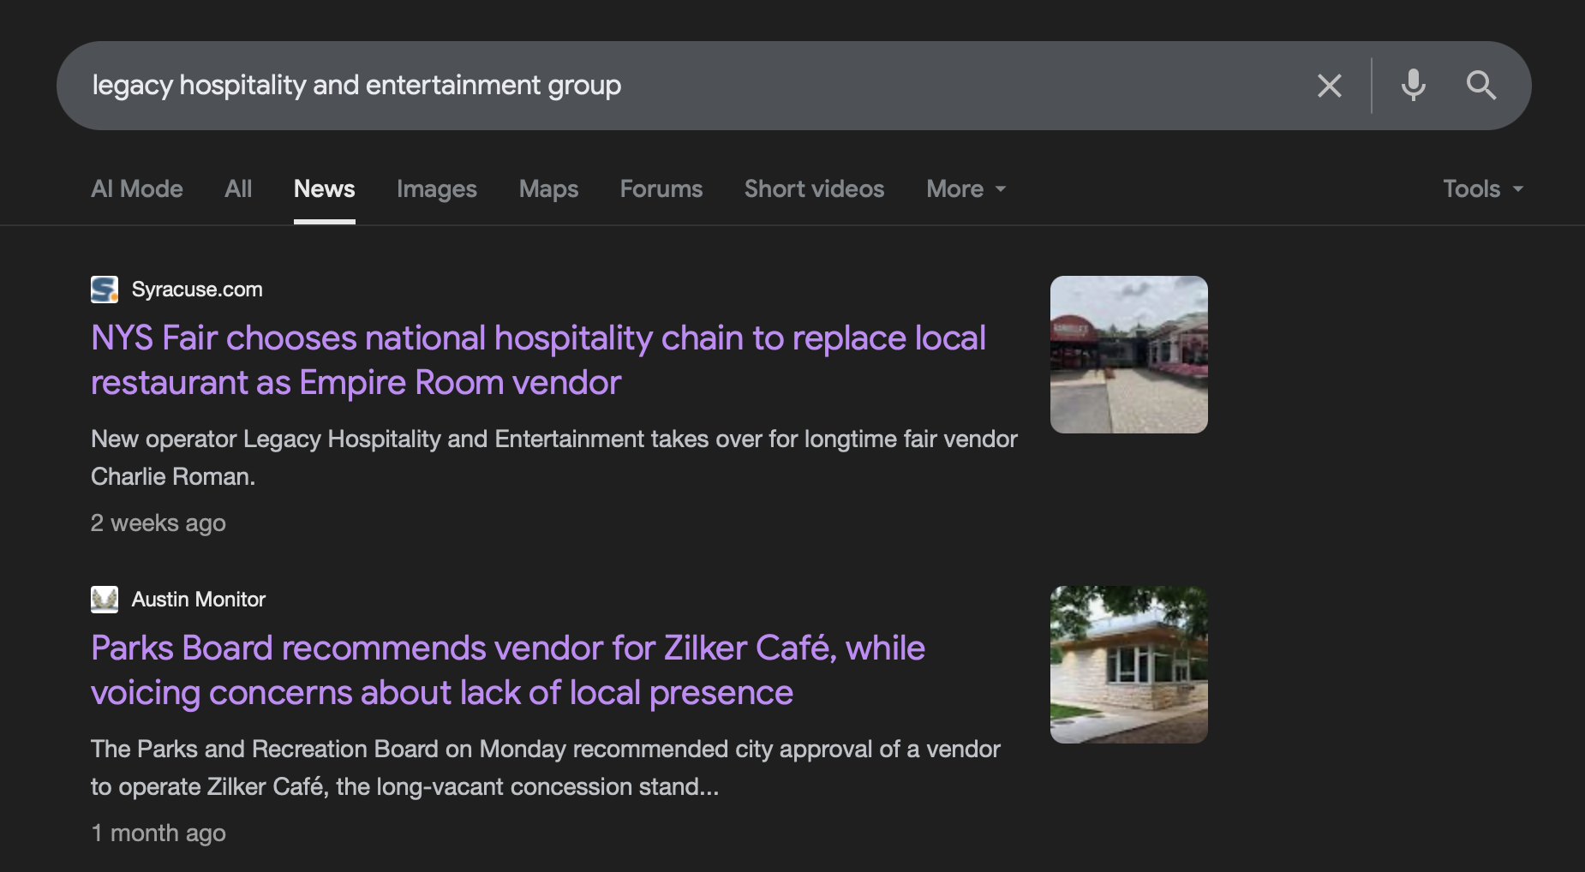Expand the More search filters dropdown
This screenshot has width=1585, height=872.
[966, 189]
